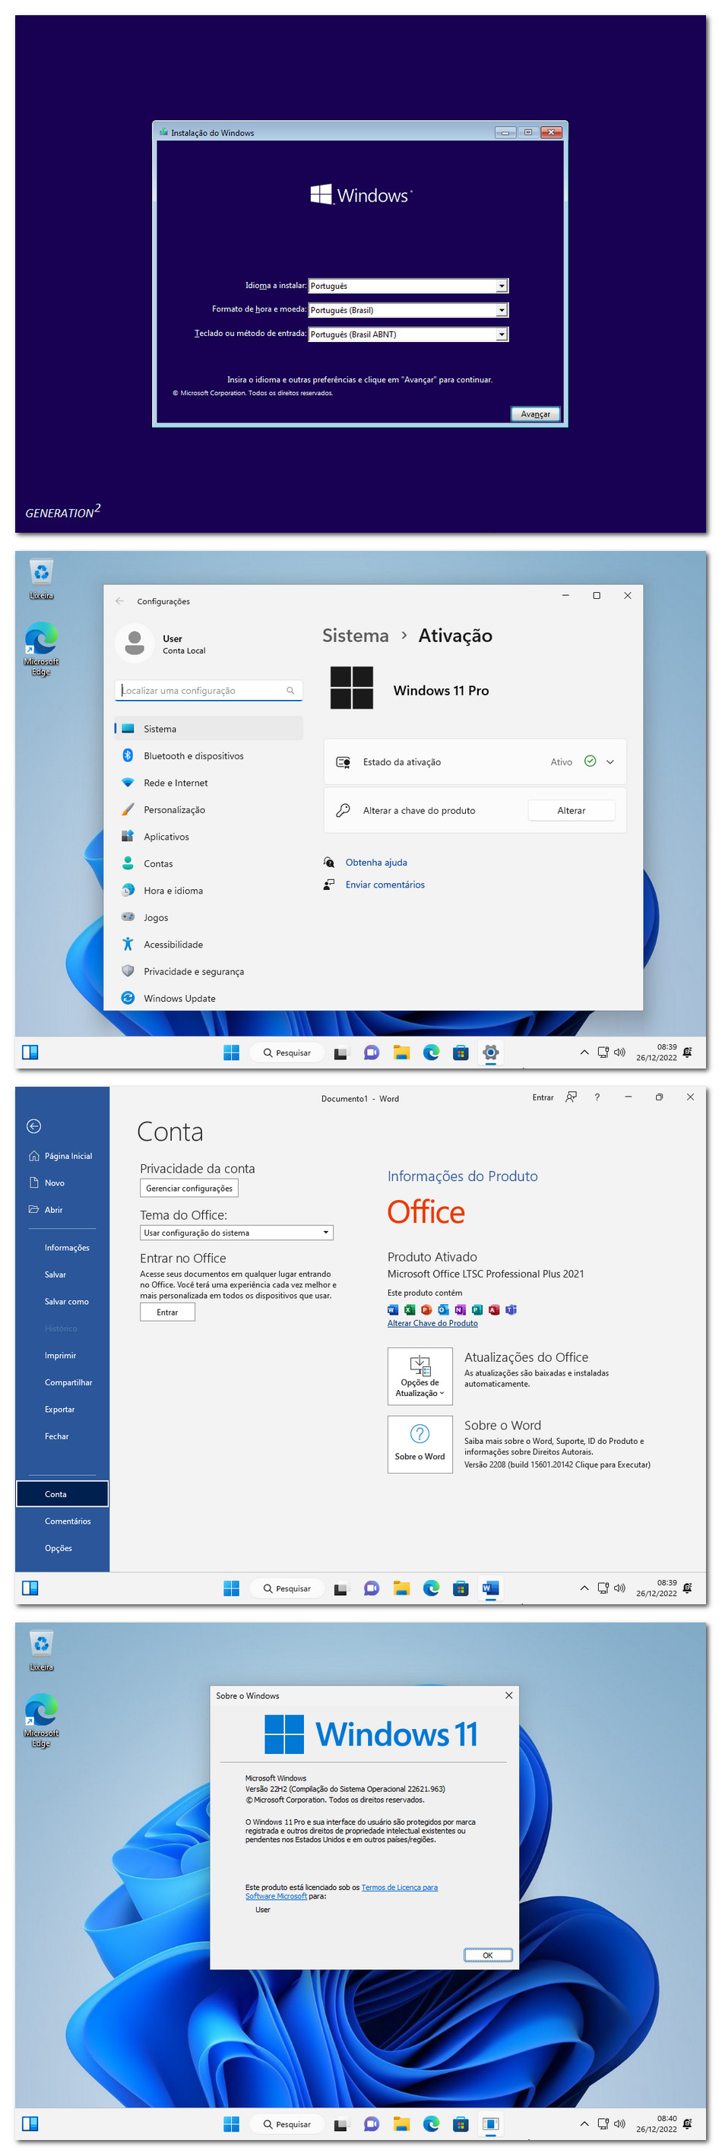Viewport: 722px width, 2156px height.
Task: Expand the 'Estado da ativação' chevron
Action: pyautogui.click(x=610, y=762)
